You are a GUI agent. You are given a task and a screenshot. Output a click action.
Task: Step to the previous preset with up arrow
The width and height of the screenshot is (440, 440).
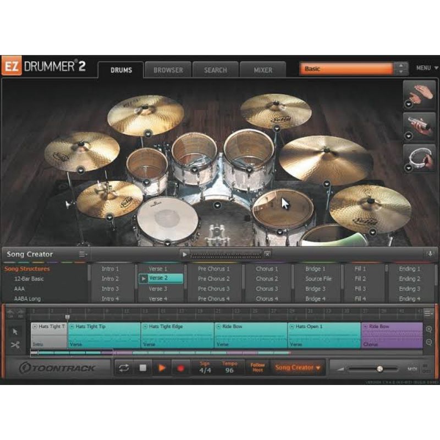coord(401,65)
